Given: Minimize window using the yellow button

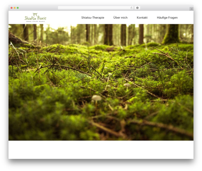Looking at the screenshot, I should point(15,8).
